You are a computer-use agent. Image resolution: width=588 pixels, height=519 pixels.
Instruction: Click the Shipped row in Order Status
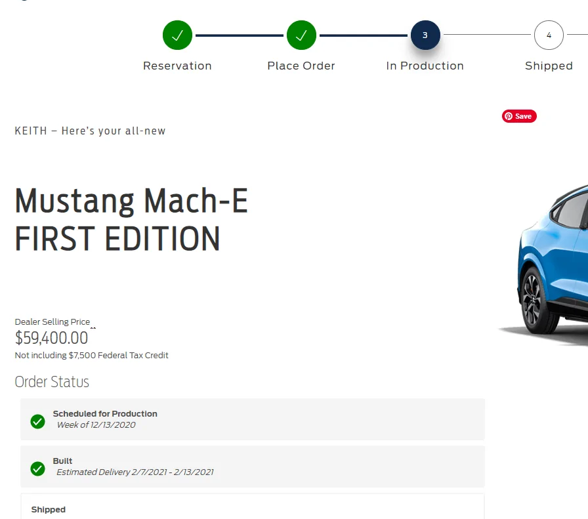(253, 507)
